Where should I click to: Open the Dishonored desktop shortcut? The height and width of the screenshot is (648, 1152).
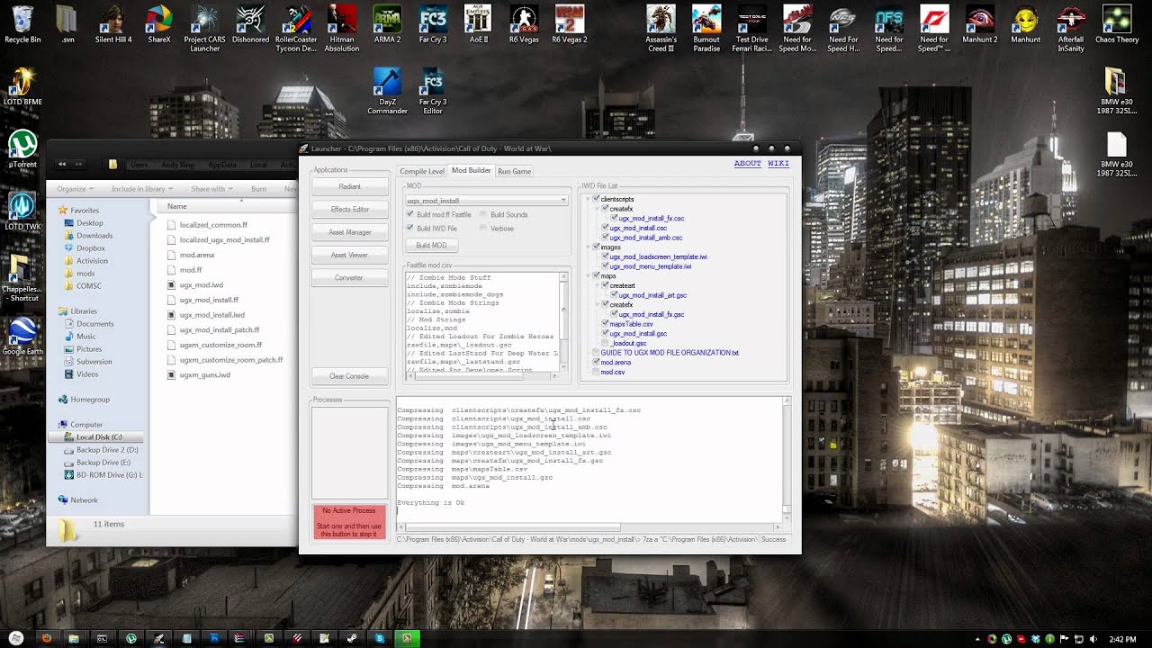[x=250, y=24]
